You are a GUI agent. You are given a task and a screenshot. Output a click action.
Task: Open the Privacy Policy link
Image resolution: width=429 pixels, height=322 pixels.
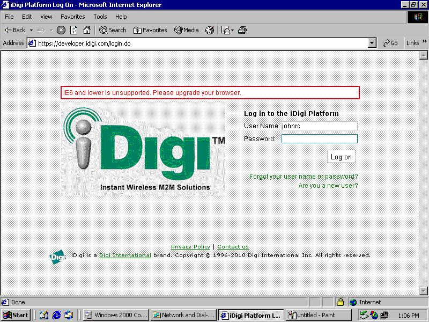[190, 247]
